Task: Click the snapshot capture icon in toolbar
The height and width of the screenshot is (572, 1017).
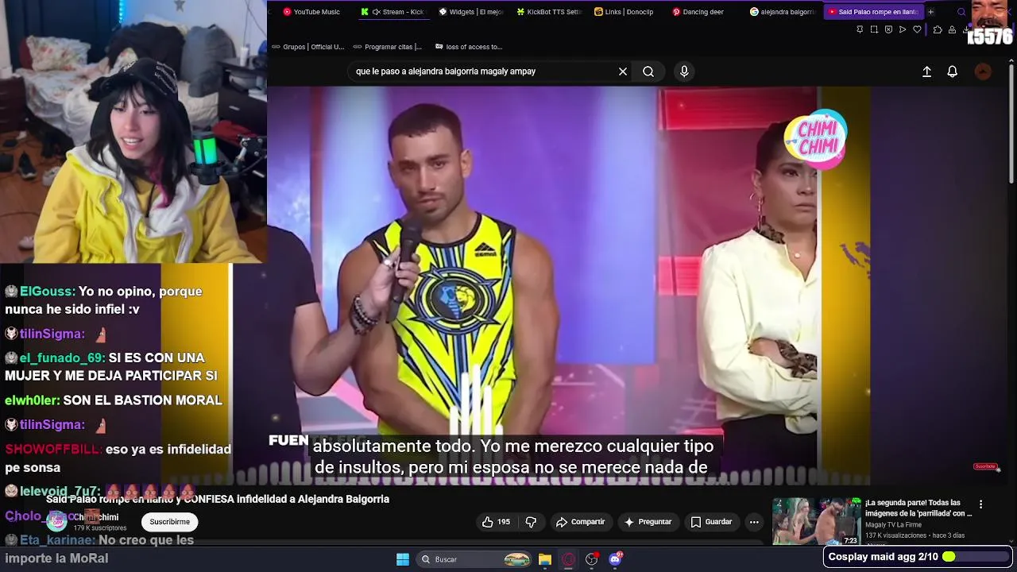Action: (x=874, y=29)
